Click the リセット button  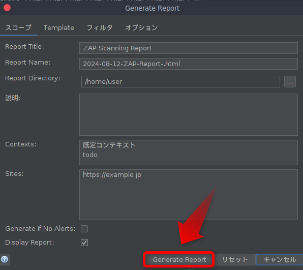(235, 259)
